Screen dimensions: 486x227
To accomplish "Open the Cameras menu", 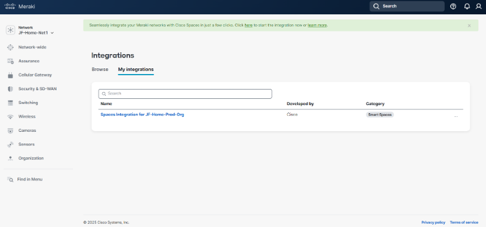I will tap(27, 131).
